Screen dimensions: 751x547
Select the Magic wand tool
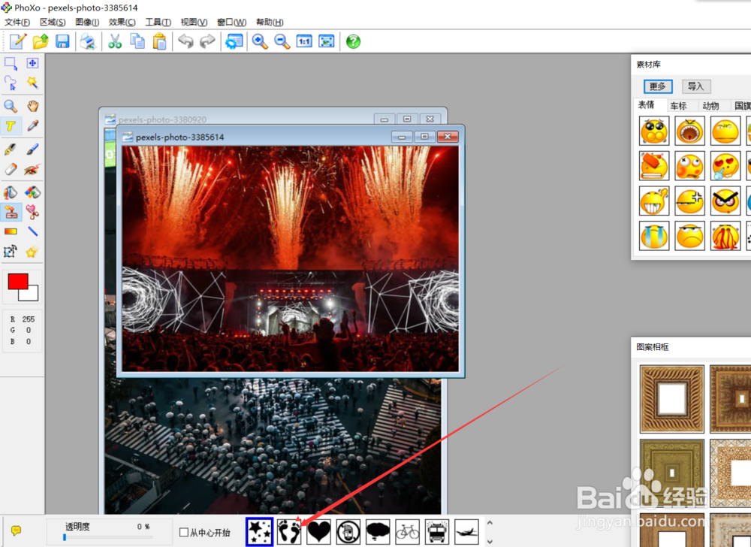(x=32, y=83)
